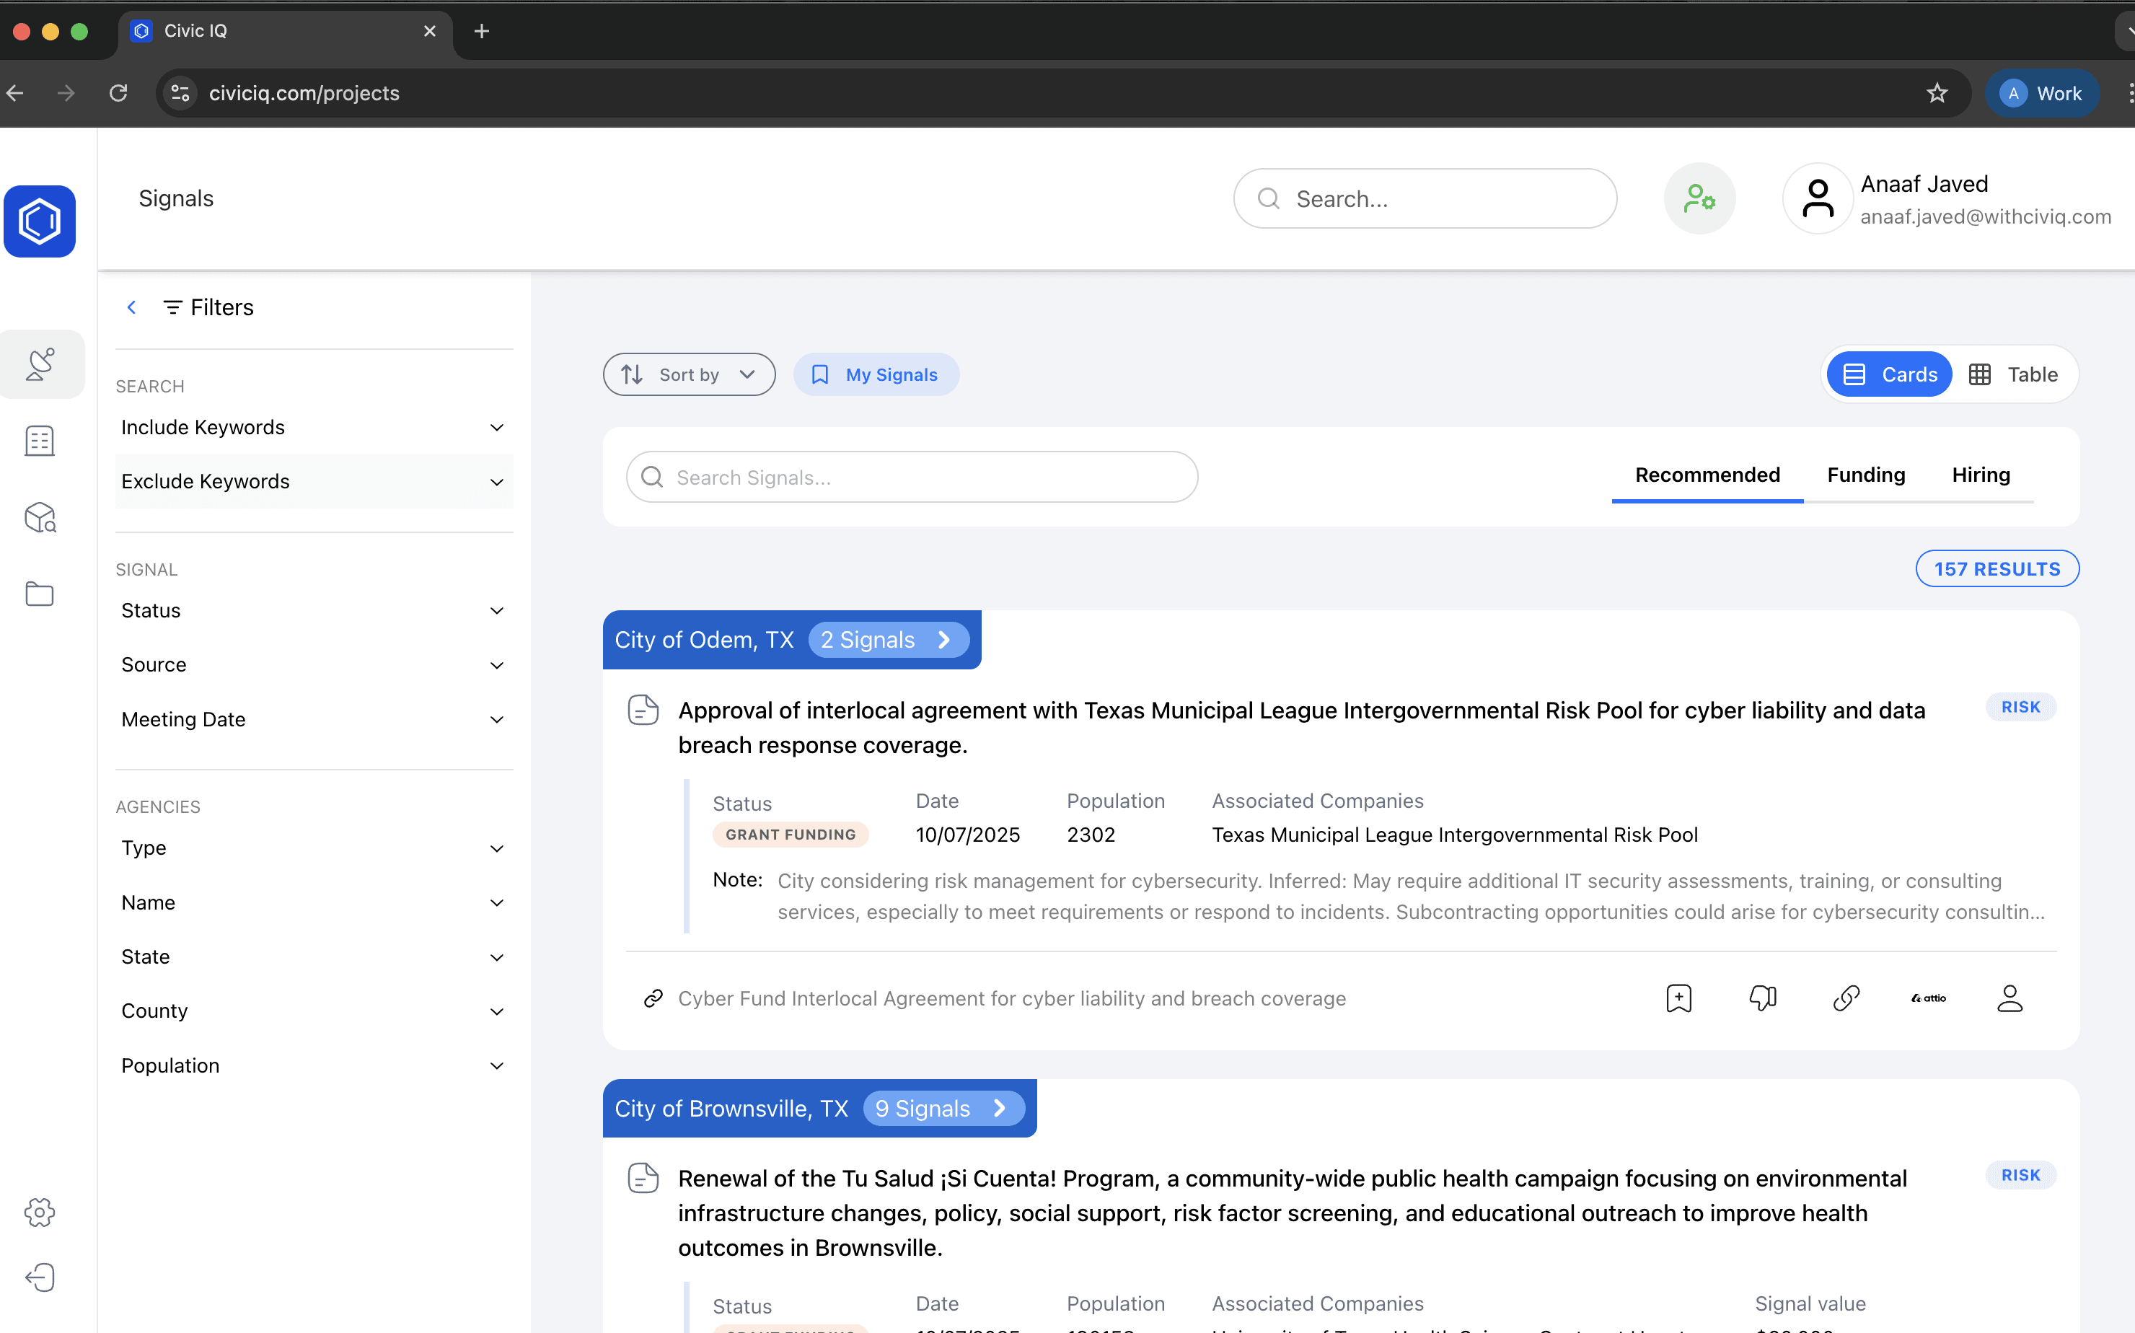The width and height of the screenshot is (2135, 1333).
Task: Expand the Include Keywords filter
Action: (x=313, y=428)
